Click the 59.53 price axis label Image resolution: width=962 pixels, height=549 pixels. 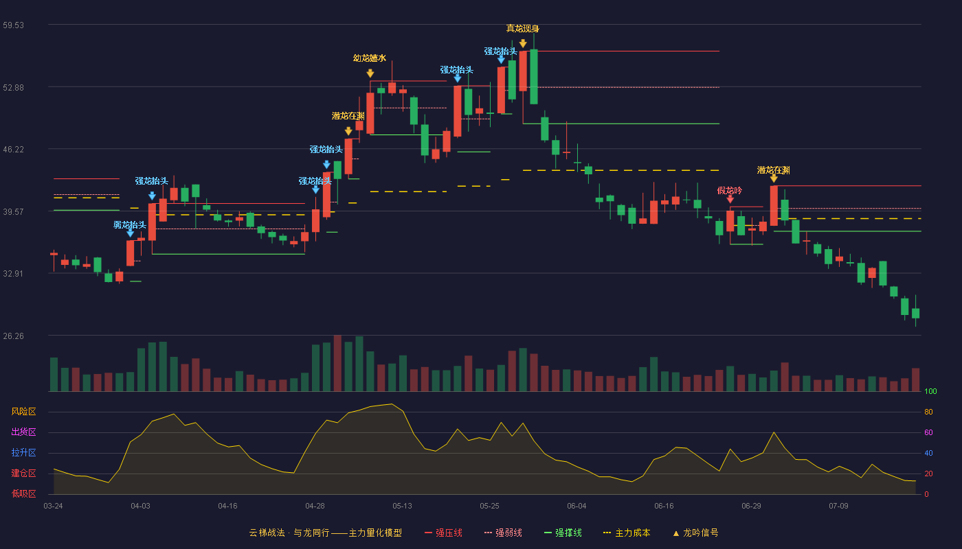13,25
